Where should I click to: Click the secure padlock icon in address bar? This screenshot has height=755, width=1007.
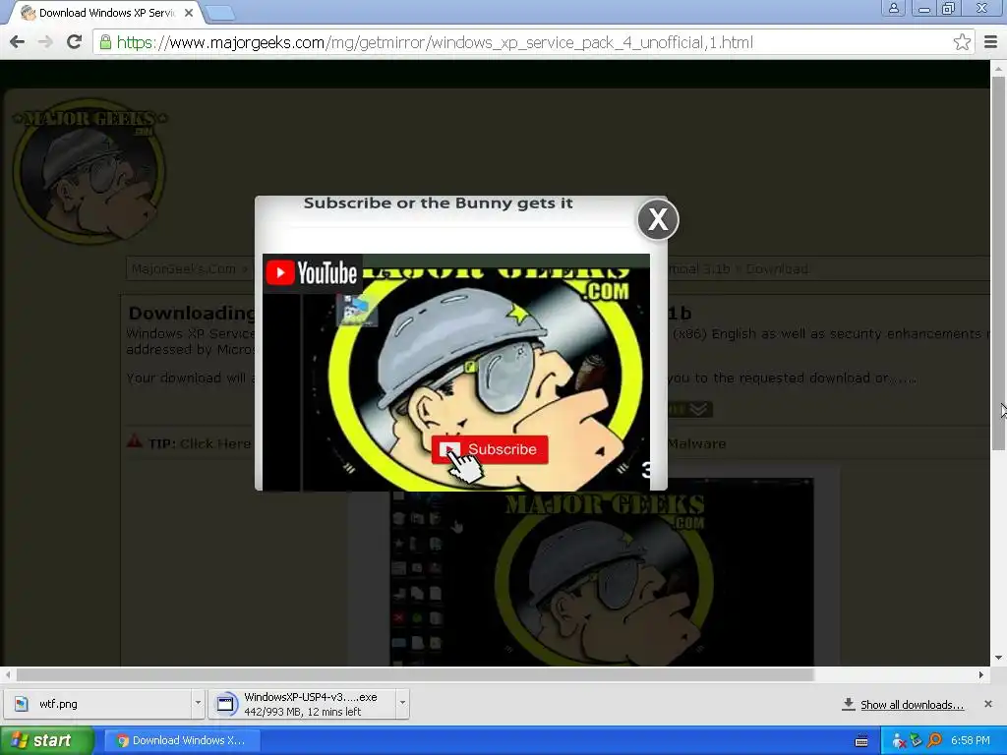pos(105,42)
